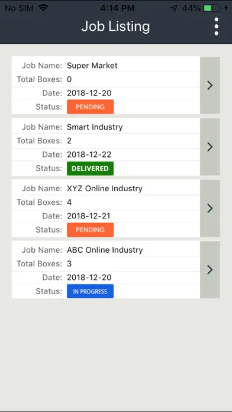Viewport: 232px width, 412px height.
Task: Select the 'Super Market' job name
Action: [x=92, y=66]
